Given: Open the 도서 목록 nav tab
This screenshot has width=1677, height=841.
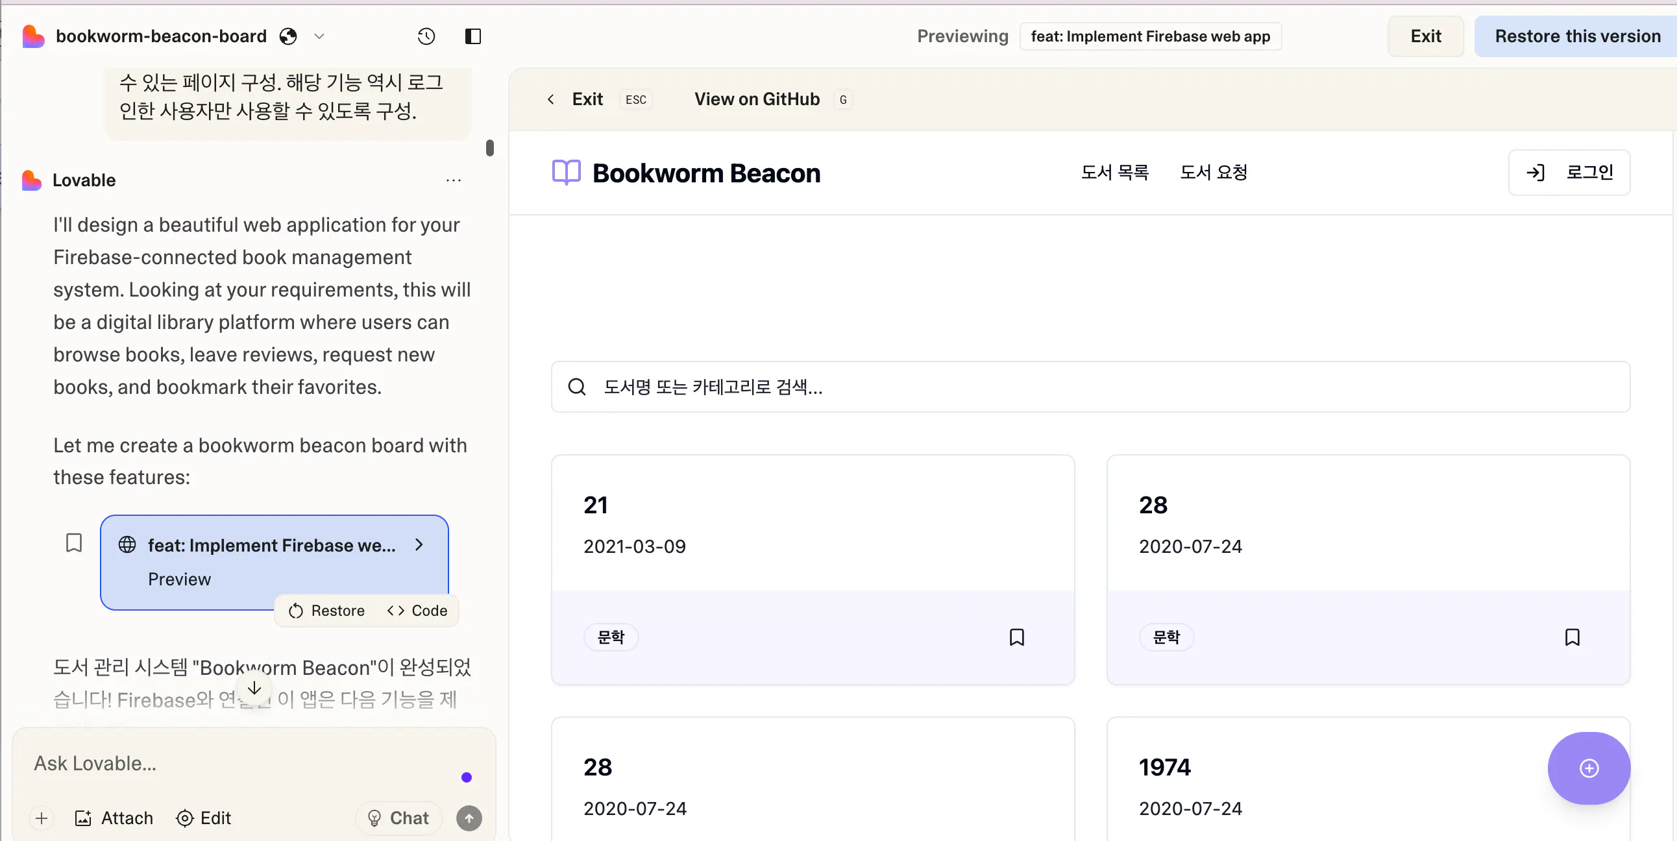Looking at the screenshot, I should (x=1114, y=173).
